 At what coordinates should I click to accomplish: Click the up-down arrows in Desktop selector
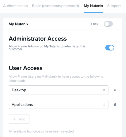[x=104, y=90]
